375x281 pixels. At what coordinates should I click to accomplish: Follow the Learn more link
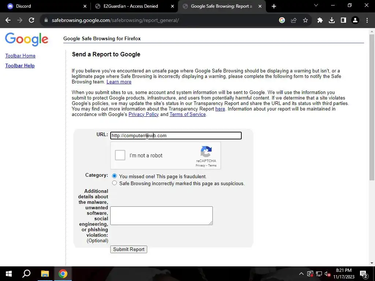119,82
